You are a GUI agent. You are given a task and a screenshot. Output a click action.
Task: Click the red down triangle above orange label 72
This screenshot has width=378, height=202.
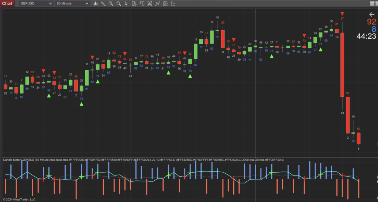[304, 36]
